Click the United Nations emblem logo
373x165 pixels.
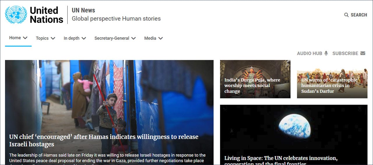pyautogui.click(x=16, y=15)
